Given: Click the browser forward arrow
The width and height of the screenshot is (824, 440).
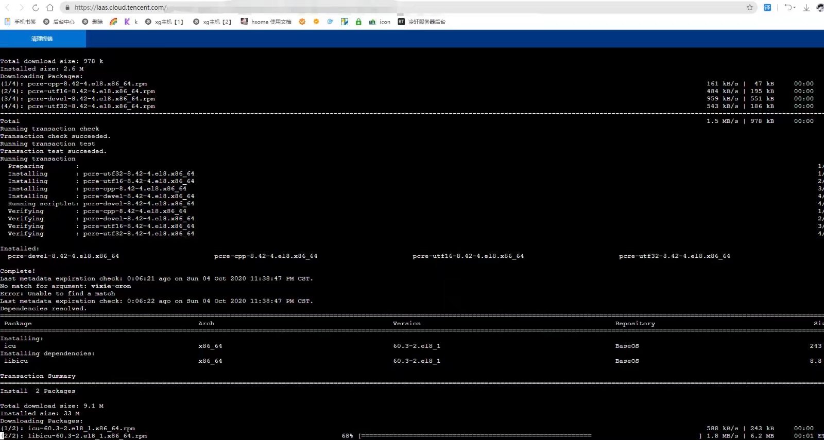Looking at the screenshot, I should pyautogui.click(x=21, y=8).
